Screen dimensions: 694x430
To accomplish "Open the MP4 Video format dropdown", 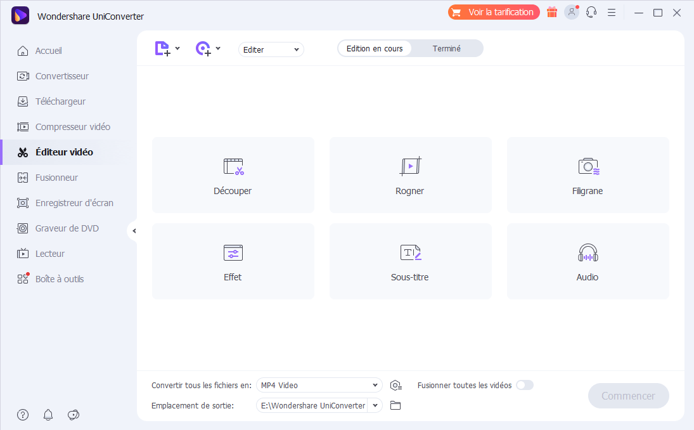I will point(319,385).
